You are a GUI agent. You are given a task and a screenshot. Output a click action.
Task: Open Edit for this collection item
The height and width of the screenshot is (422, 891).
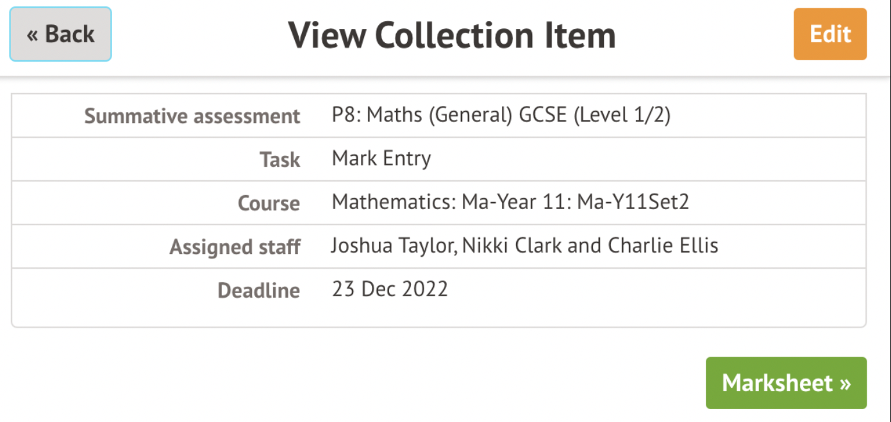coord(830,35)
